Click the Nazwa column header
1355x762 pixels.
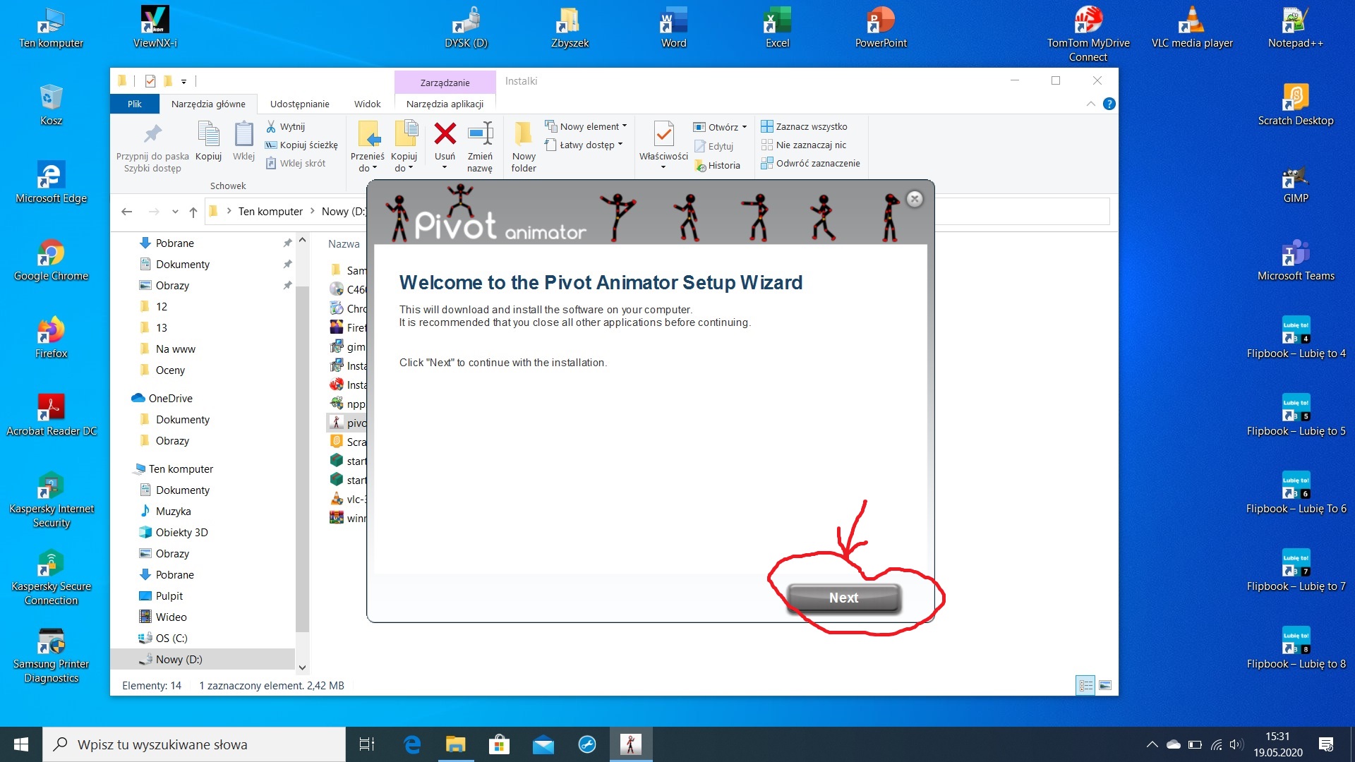344,243
